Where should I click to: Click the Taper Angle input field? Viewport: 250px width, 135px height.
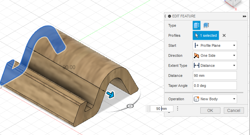(x=215, y=86)
